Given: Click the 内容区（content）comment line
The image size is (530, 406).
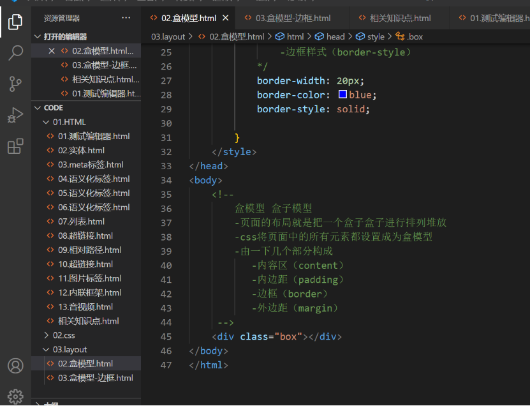Looking at the screenshot, I should tap(298, 266).
